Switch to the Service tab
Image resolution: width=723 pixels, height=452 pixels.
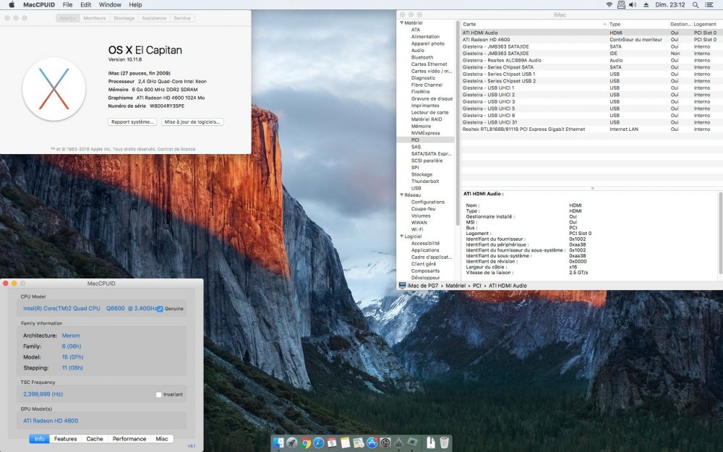[182, 18]
